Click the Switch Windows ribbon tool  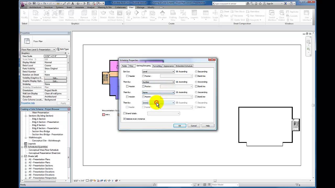272,16
